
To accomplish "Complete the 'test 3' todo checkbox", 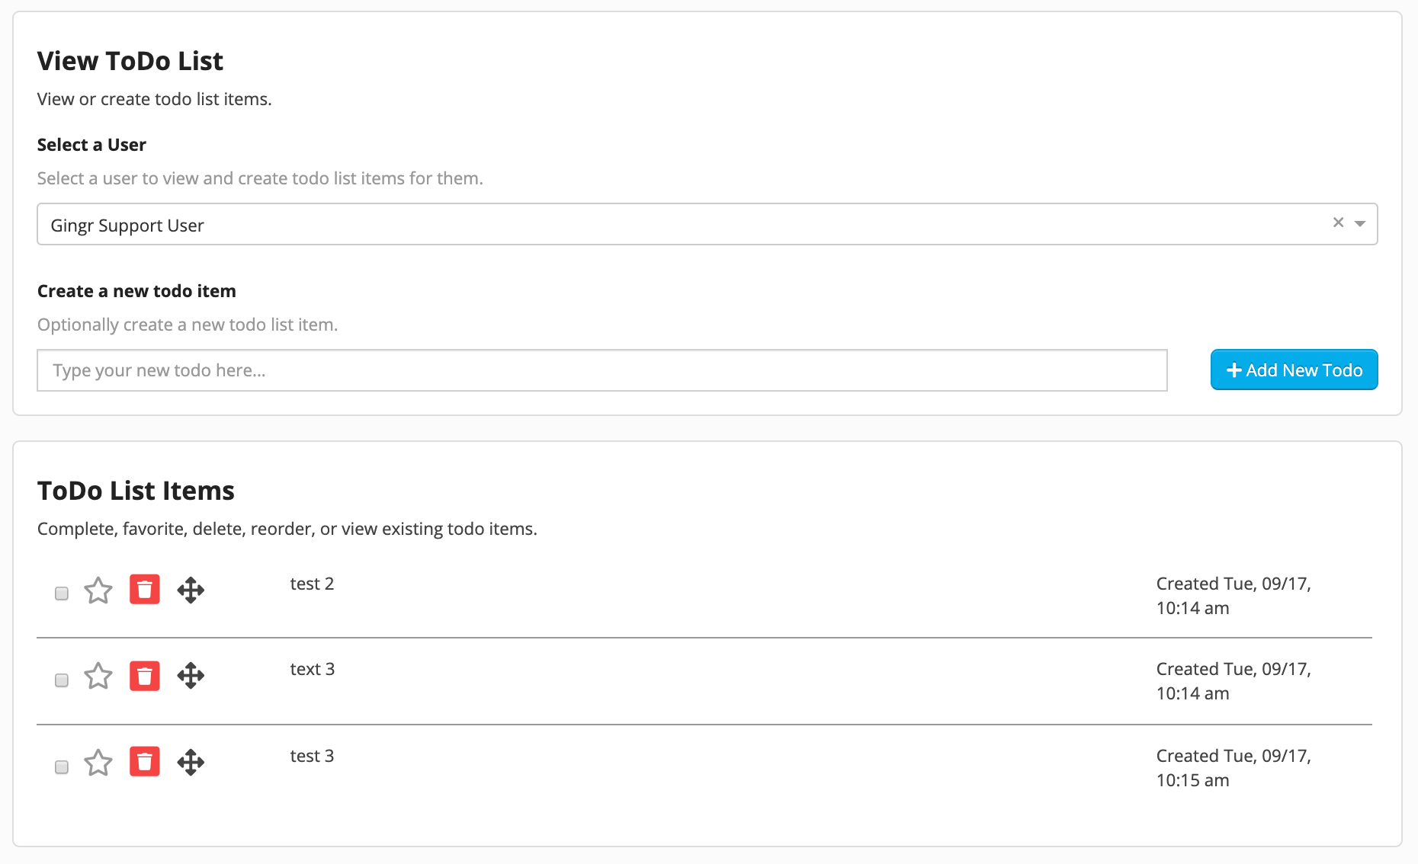I will click(x=62, y=767).
